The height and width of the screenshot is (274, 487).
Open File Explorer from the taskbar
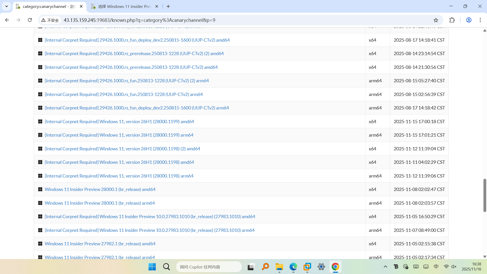[279, 267]
